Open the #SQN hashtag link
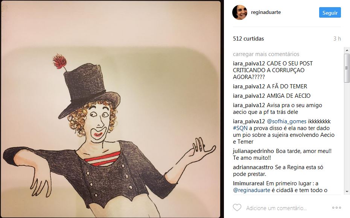The height and width of the screenshot is (218, 350). point(240,128)
